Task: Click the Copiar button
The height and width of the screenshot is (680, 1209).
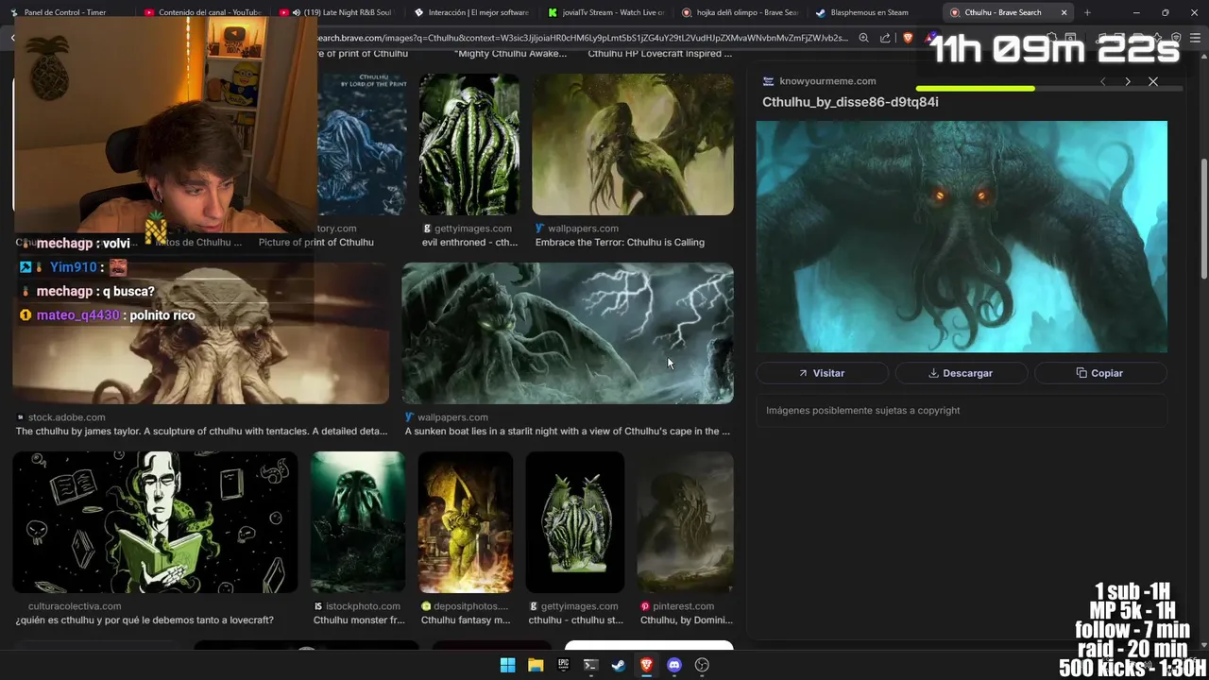Action: 1100,373
